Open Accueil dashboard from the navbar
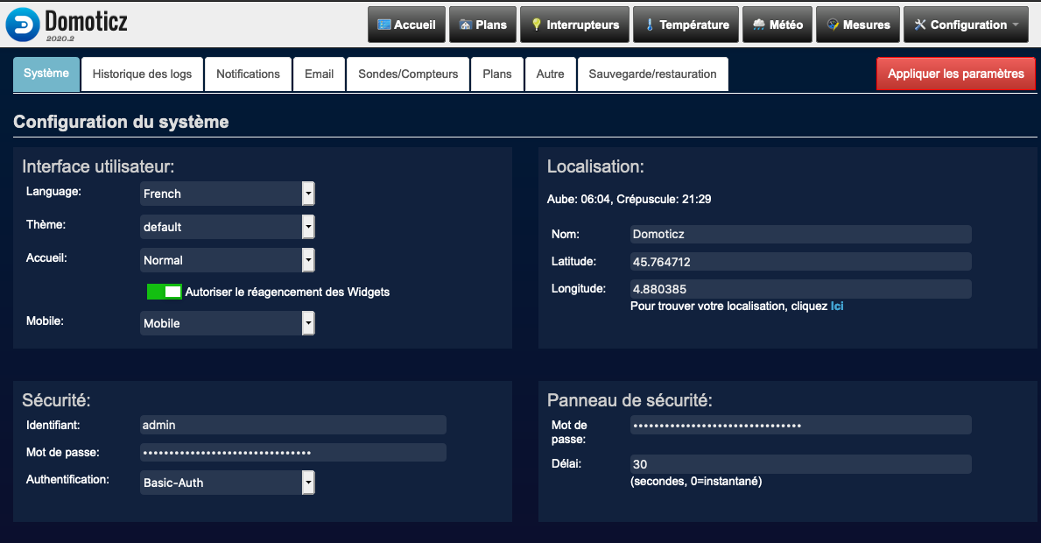 406,25
